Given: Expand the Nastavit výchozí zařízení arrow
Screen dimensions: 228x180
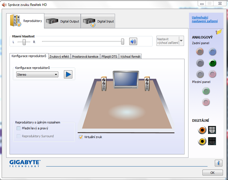Looking at the screenshot, I should [x=181, y=41].
